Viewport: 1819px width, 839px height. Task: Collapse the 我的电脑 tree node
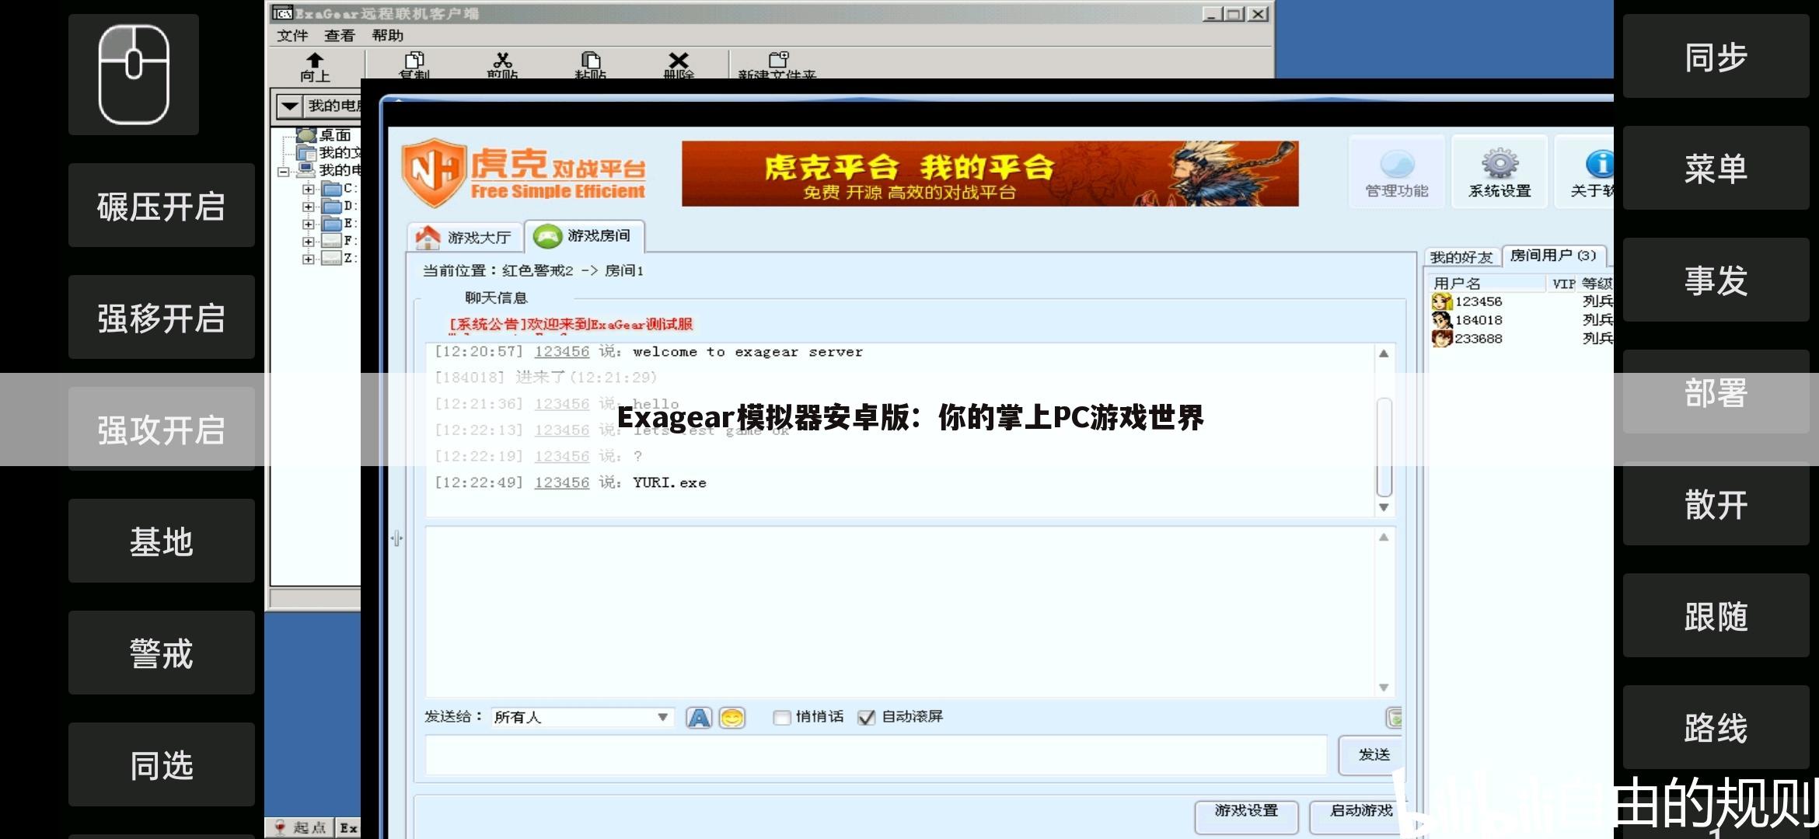coord(284,172)
